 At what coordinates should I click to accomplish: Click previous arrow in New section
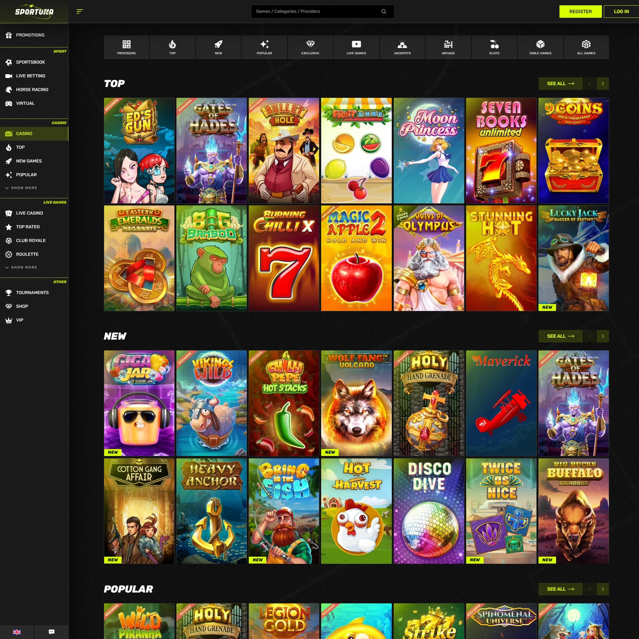[x=589, y=336]
